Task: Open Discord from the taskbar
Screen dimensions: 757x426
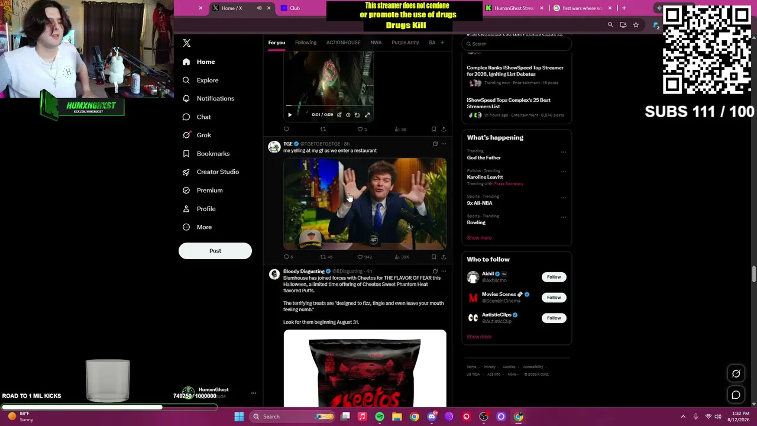Action: (432, 417)
